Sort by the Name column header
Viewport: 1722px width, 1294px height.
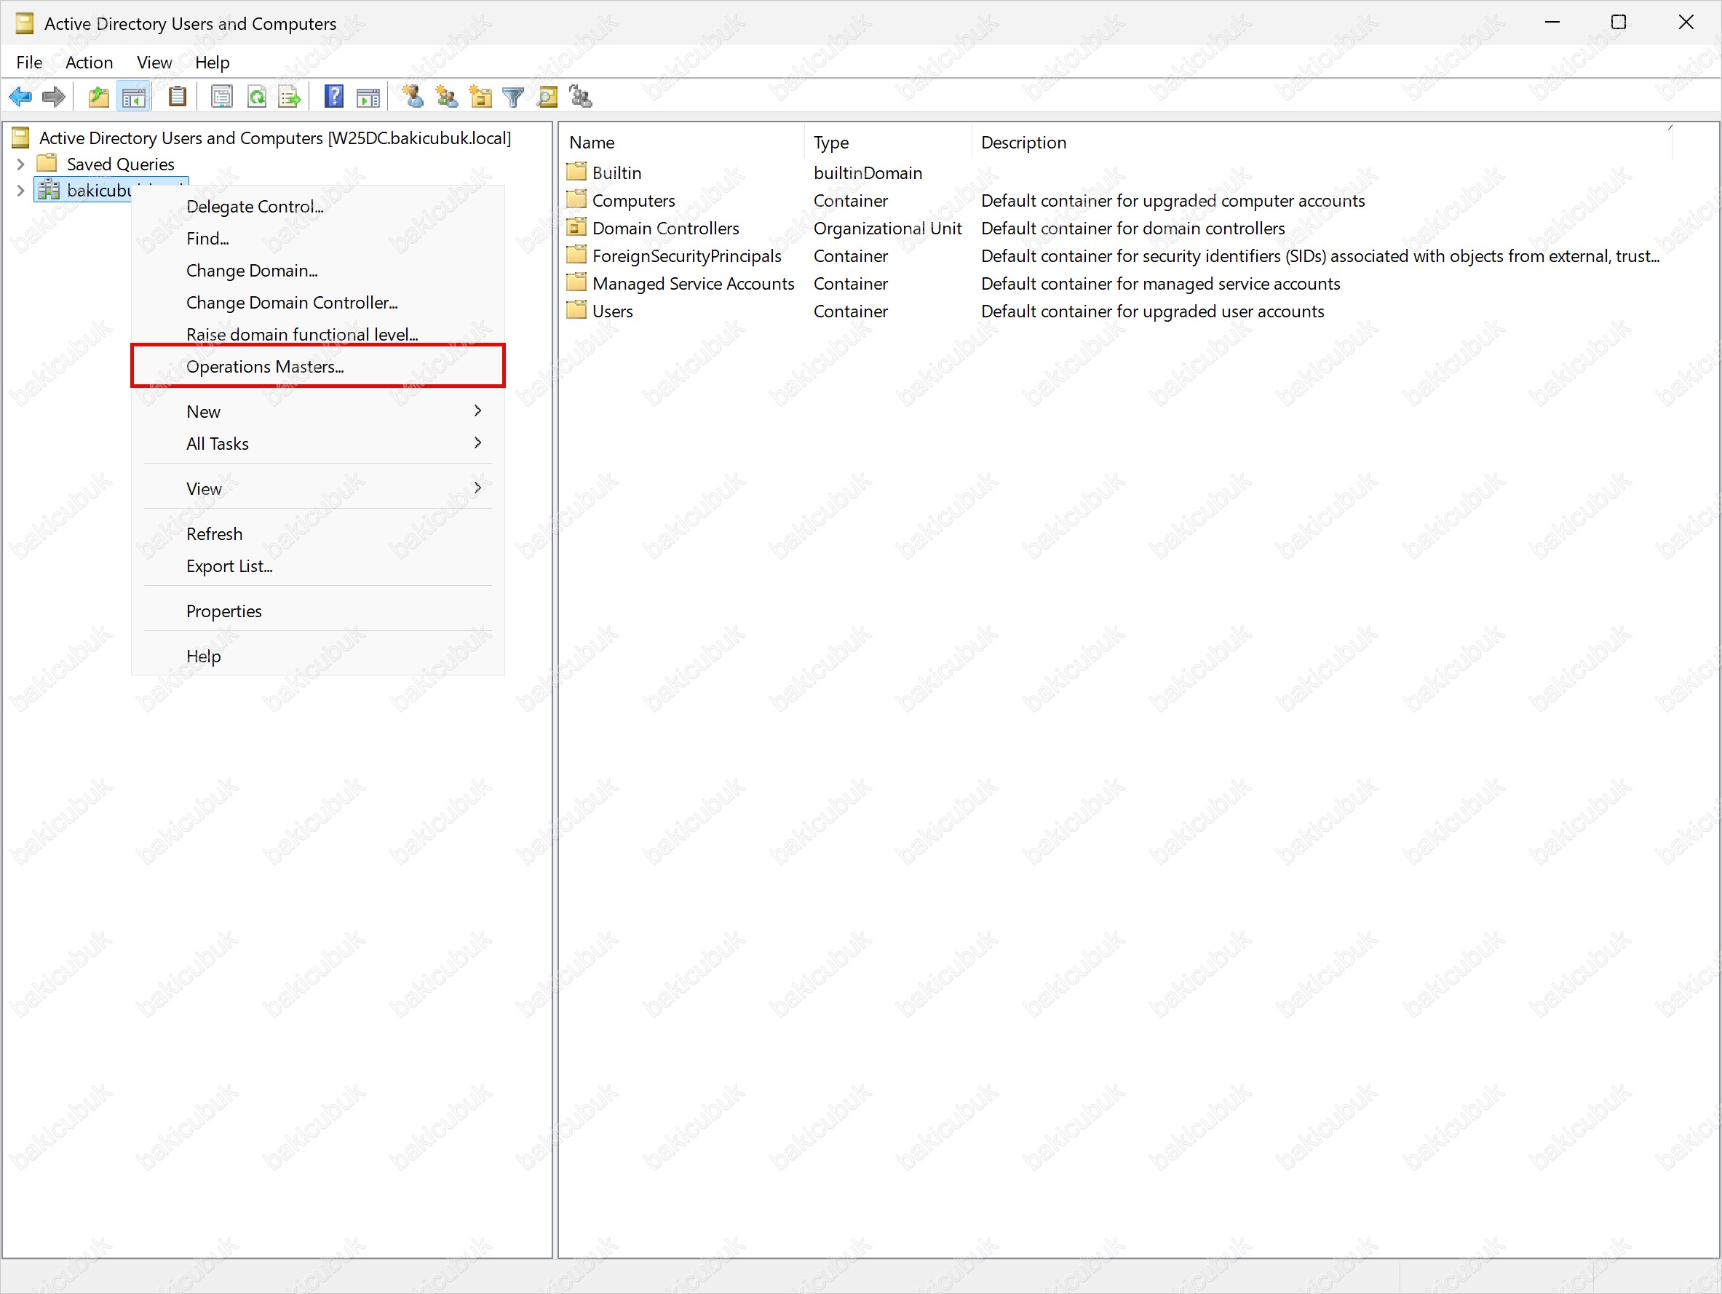point(682,143)
